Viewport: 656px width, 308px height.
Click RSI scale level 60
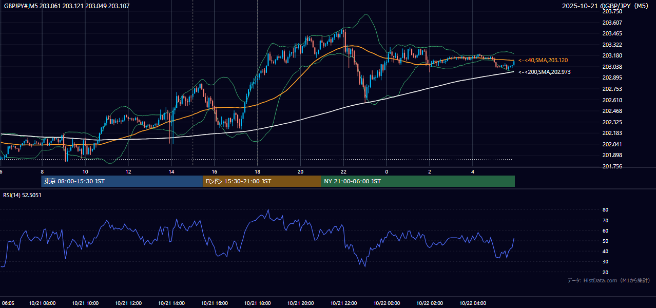[x=605, y=230]
